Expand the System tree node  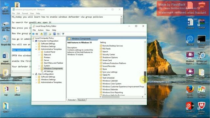(x=39, y=66)
